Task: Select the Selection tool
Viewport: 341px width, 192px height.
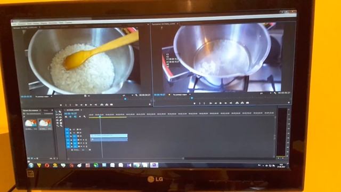Action: pos(56,111)
